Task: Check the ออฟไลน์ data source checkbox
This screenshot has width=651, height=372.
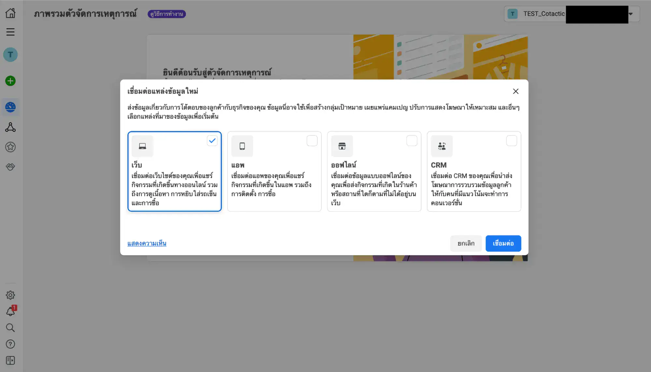Action: pyautogui.click(x=412, y=141)
